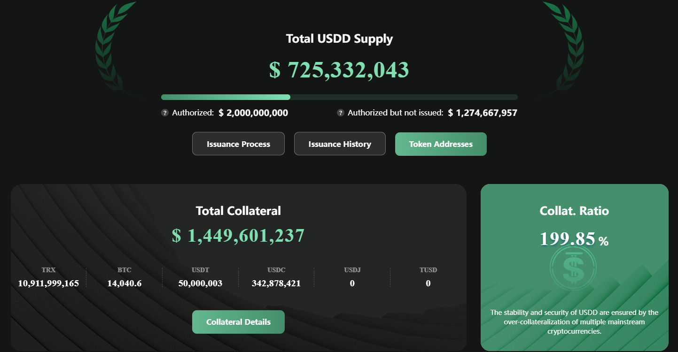Click the TRX collateral label

pyautogui.click(x=48, y=270)
